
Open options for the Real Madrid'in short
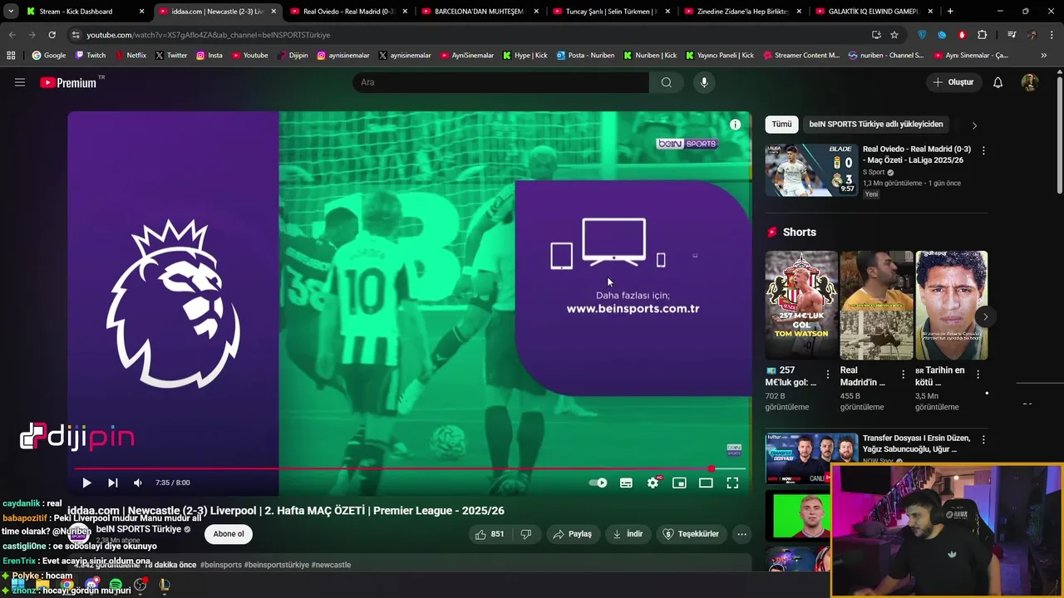tap(903, 375)
